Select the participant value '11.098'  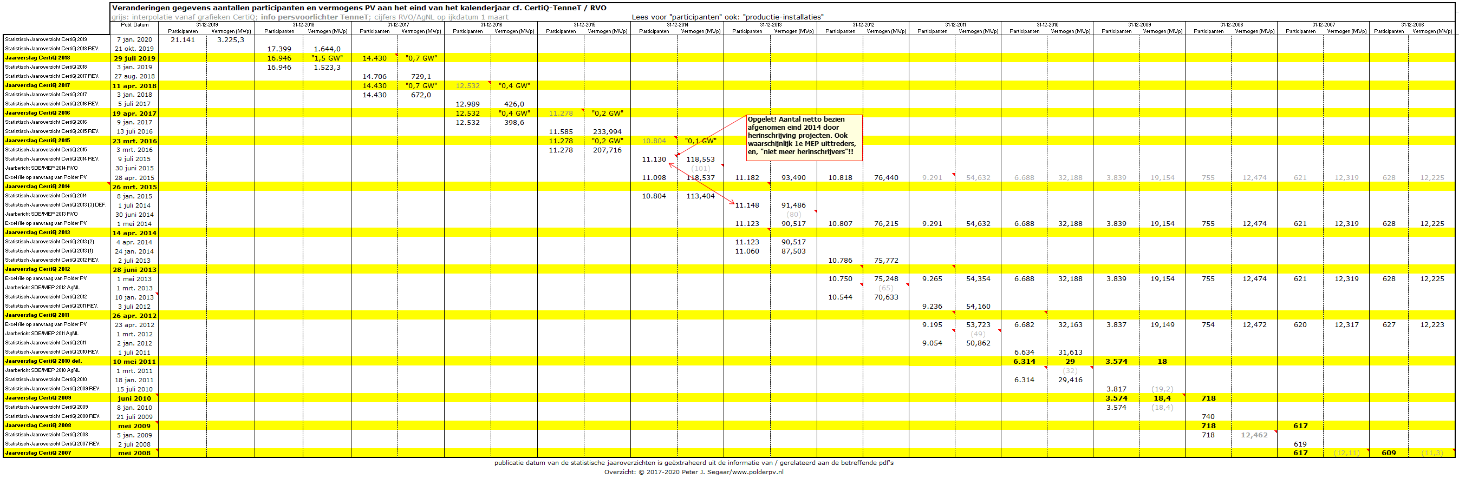(654, 178)
